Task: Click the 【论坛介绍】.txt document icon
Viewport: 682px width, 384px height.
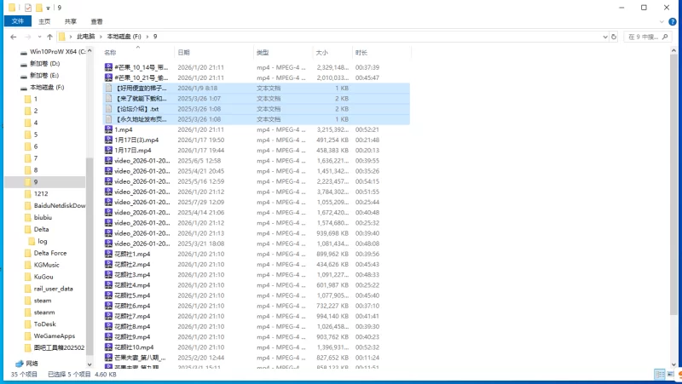Action: (109, 109)
